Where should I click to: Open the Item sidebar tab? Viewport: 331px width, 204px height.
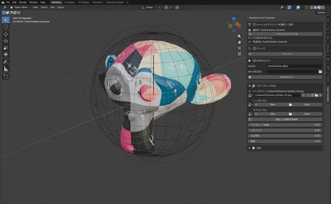[x=328, y=20]
